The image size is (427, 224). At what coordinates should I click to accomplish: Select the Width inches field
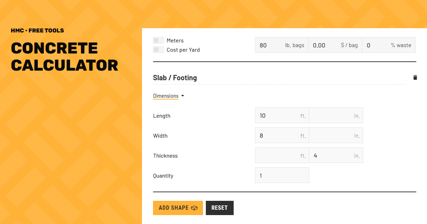click(336, 135)
